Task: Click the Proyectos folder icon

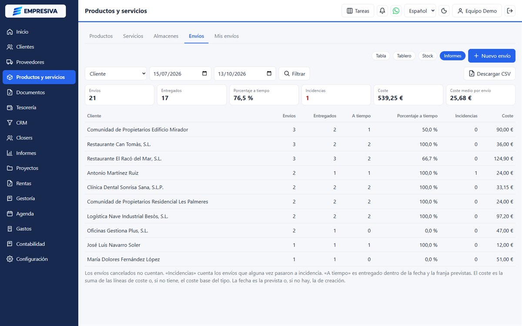Action: pos(10,168)
